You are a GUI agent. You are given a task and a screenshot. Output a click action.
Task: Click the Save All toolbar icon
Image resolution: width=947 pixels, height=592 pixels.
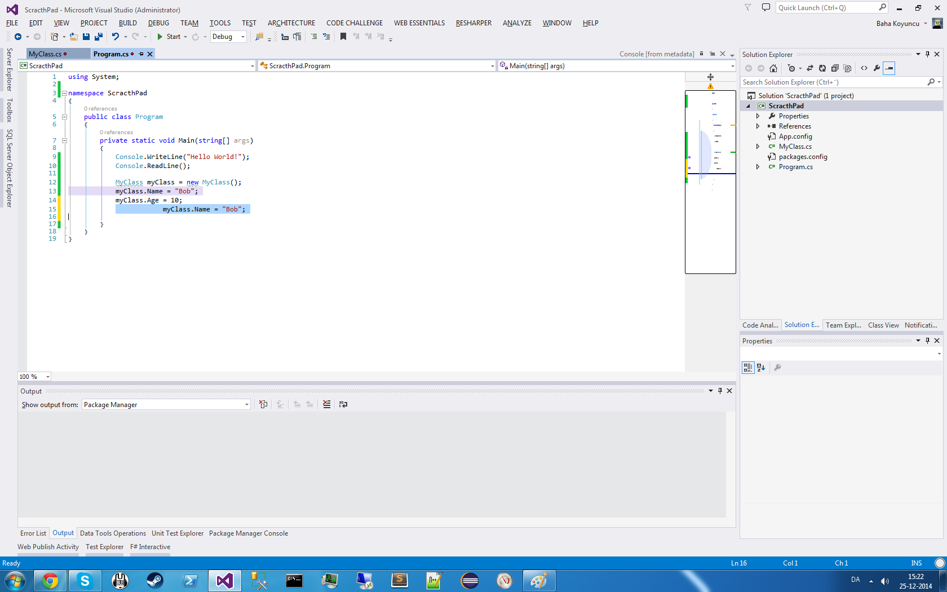[99, 37]
